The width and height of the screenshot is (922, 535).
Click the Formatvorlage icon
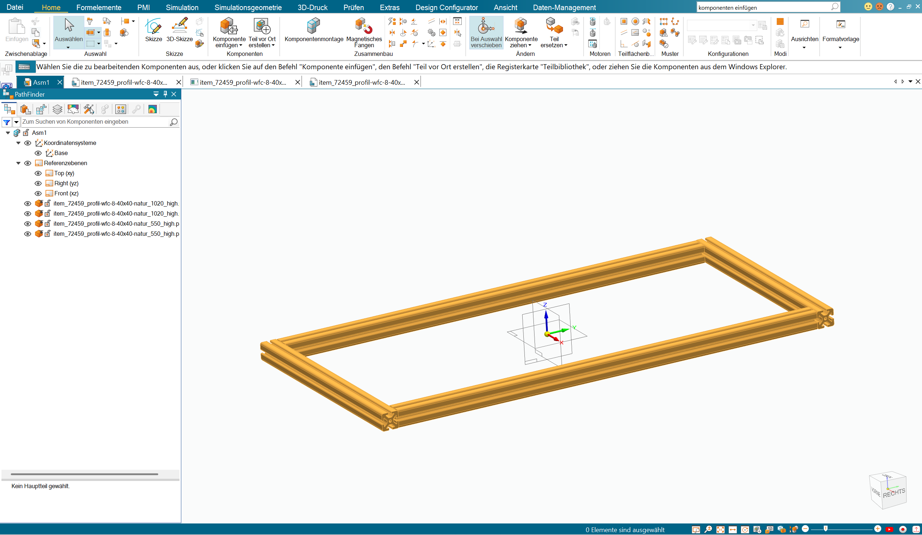click(841, 25)
